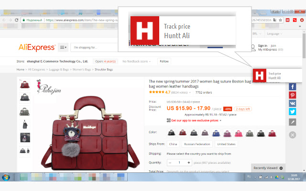Increase quantity with the plus button
Screen dimensions: 306x191
pos(189,162)
